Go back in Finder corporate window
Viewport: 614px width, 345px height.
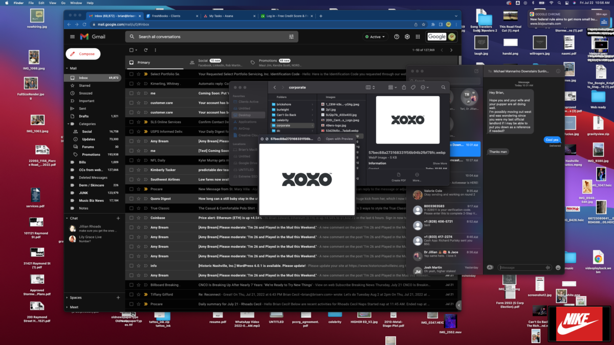275,87
